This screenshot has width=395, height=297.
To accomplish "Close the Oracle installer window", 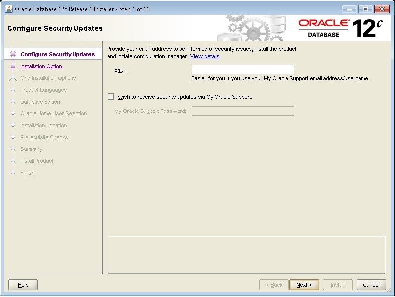I will (x=382, y=9).
